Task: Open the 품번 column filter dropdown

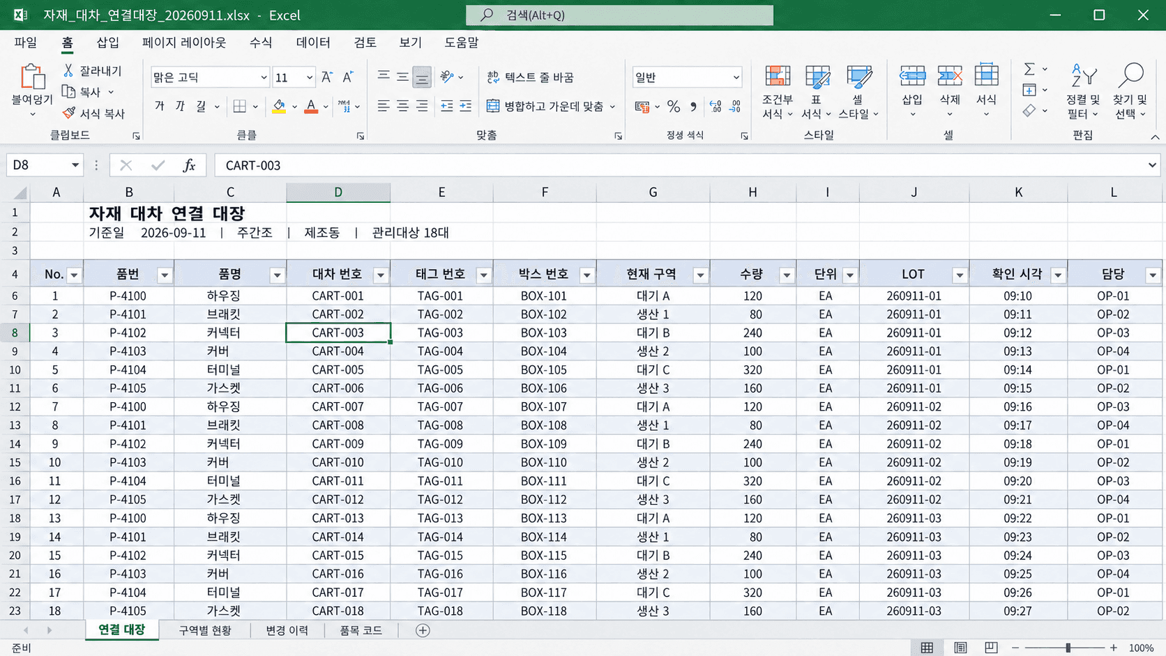Action: coord(165,275)
